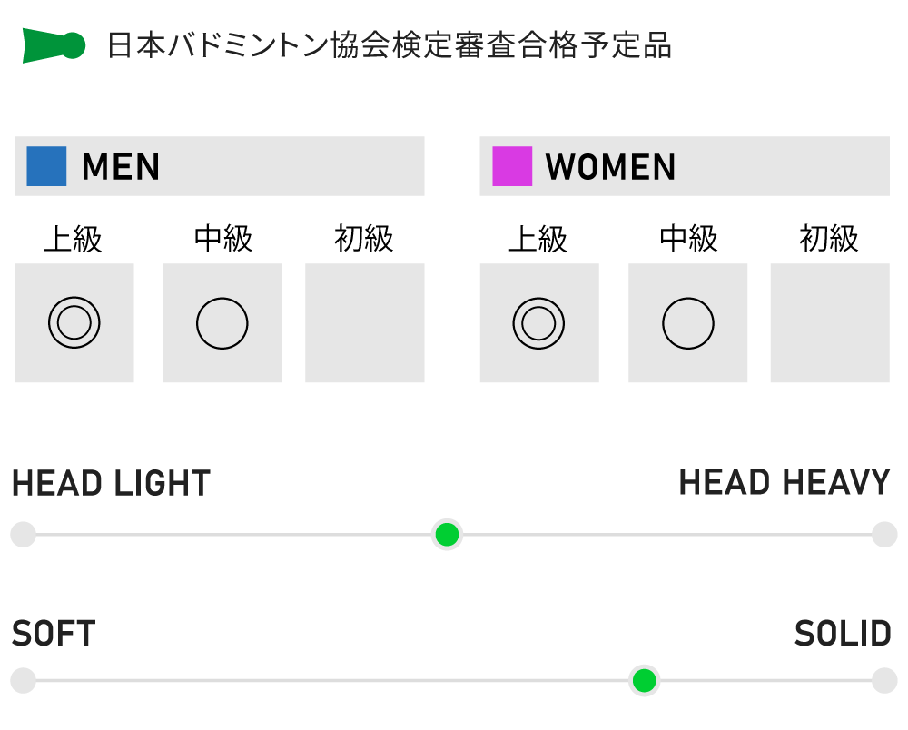
Task: Click the green shuttlecock icon
Action: pyautogui.click(x=54, y=45)
